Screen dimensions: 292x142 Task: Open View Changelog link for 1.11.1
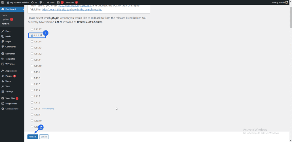coord(48,109)
